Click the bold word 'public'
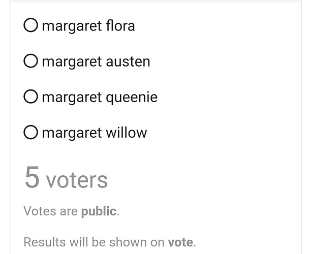 coord(99,211)
